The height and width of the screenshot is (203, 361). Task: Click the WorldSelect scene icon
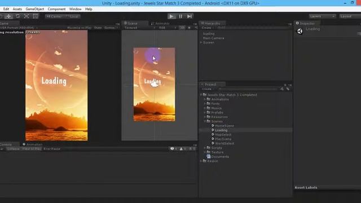coord(213,143)
